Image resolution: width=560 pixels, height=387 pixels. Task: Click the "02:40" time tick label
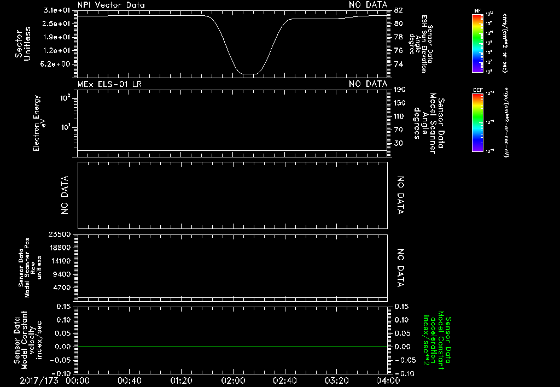[x=284, y=380]
